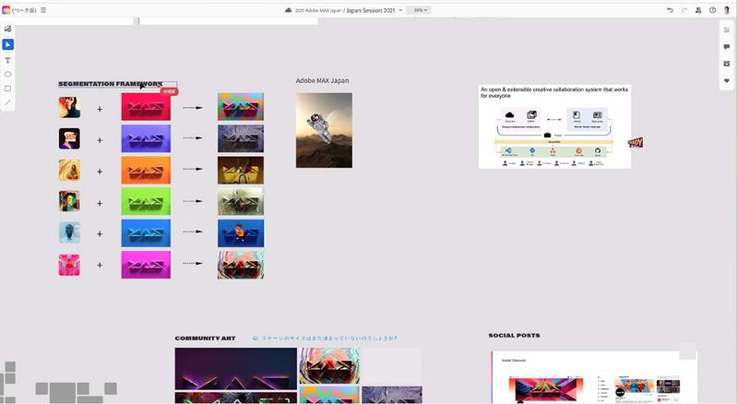Go to 2021 Adobe MAX Japan breadcrumb
The height and width of the screenshot is (404, 738).
click(x=318, y=10)
